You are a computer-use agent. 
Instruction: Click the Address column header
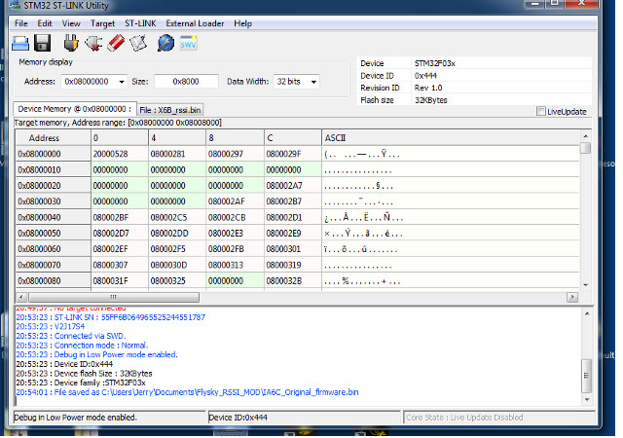(x=54, y=138)
